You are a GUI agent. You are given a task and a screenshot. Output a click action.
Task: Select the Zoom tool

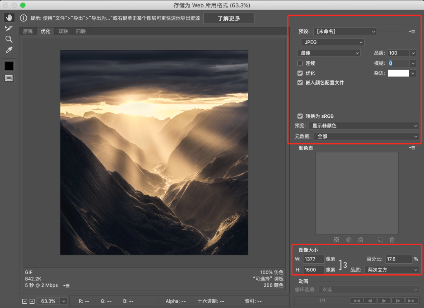9,39
